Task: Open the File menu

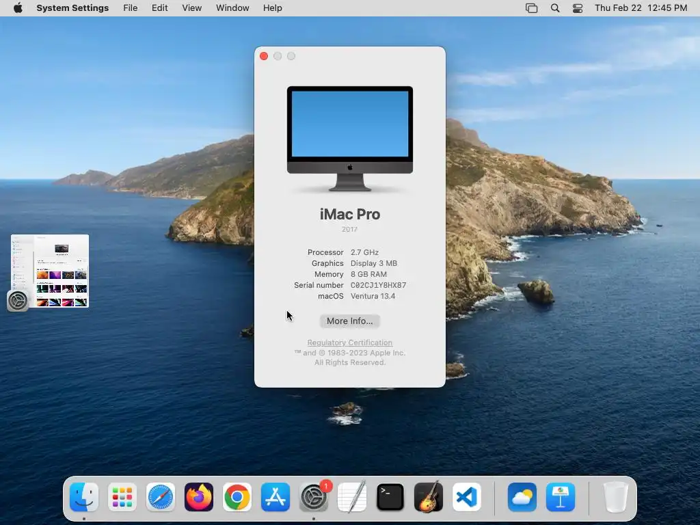Action: [131, 8]
